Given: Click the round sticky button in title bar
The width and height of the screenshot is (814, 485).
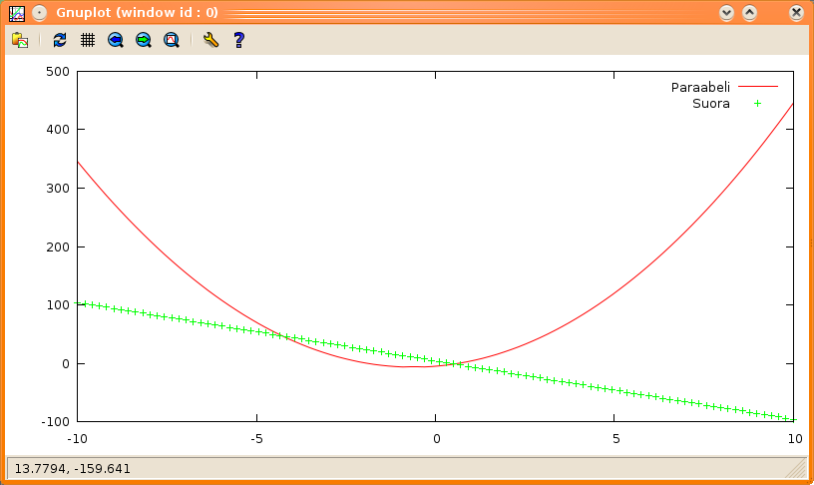Looking at the screenshot, I should coord(40,13).
